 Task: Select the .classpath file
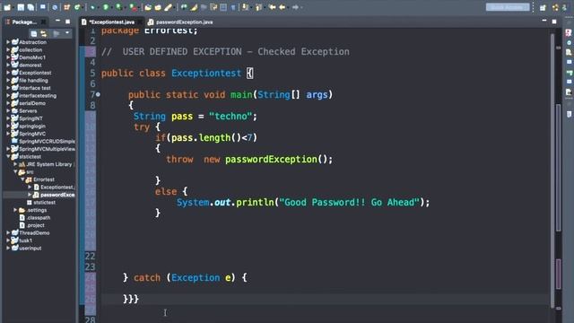point(38,217)
